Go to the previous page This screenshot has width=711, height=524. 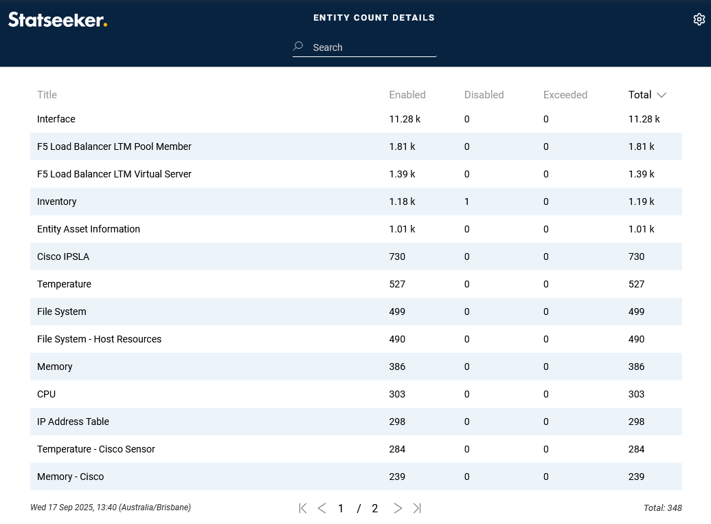click(321, 508)
